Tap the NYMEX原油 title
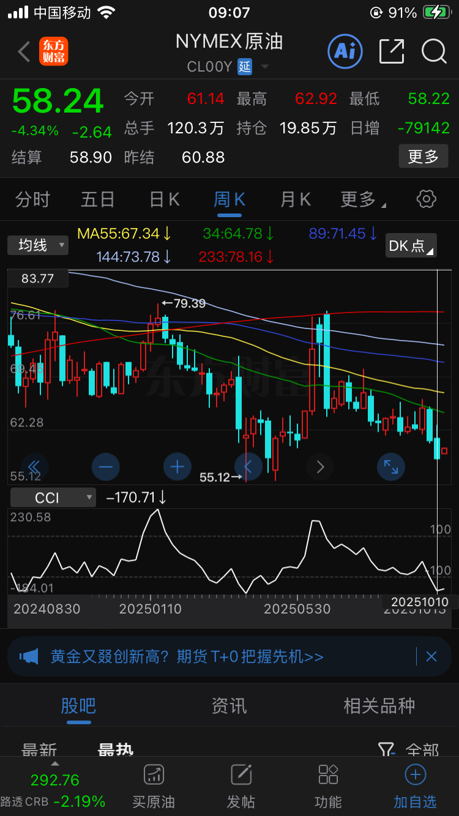This screenshot has height=816, width=459. (229, 41)
